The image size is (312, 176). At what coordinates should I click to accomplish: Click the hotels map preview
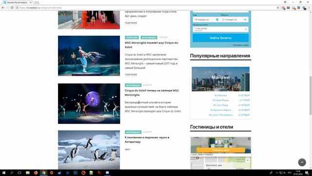[220, 163]
